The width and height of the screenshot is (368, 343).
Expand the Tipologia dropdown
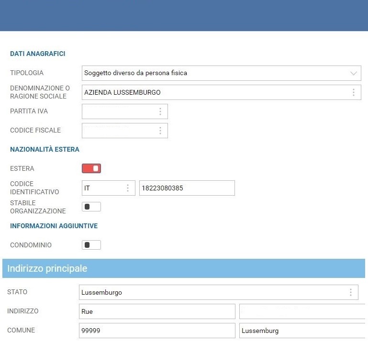pyautogui.click(x=354, y=73)
